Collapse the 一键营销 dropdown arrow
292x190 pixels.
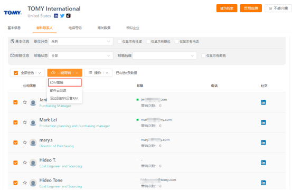(77, 73)
